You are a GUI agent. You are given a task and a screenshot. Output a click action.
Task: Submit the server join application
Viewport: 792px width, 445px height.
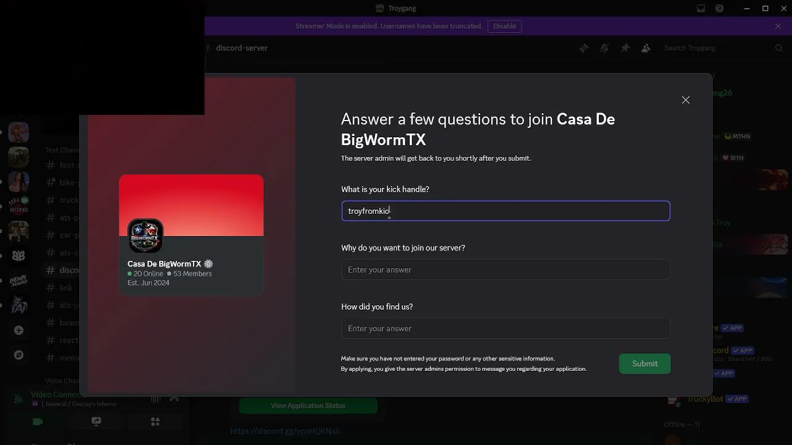click(645, 363)
